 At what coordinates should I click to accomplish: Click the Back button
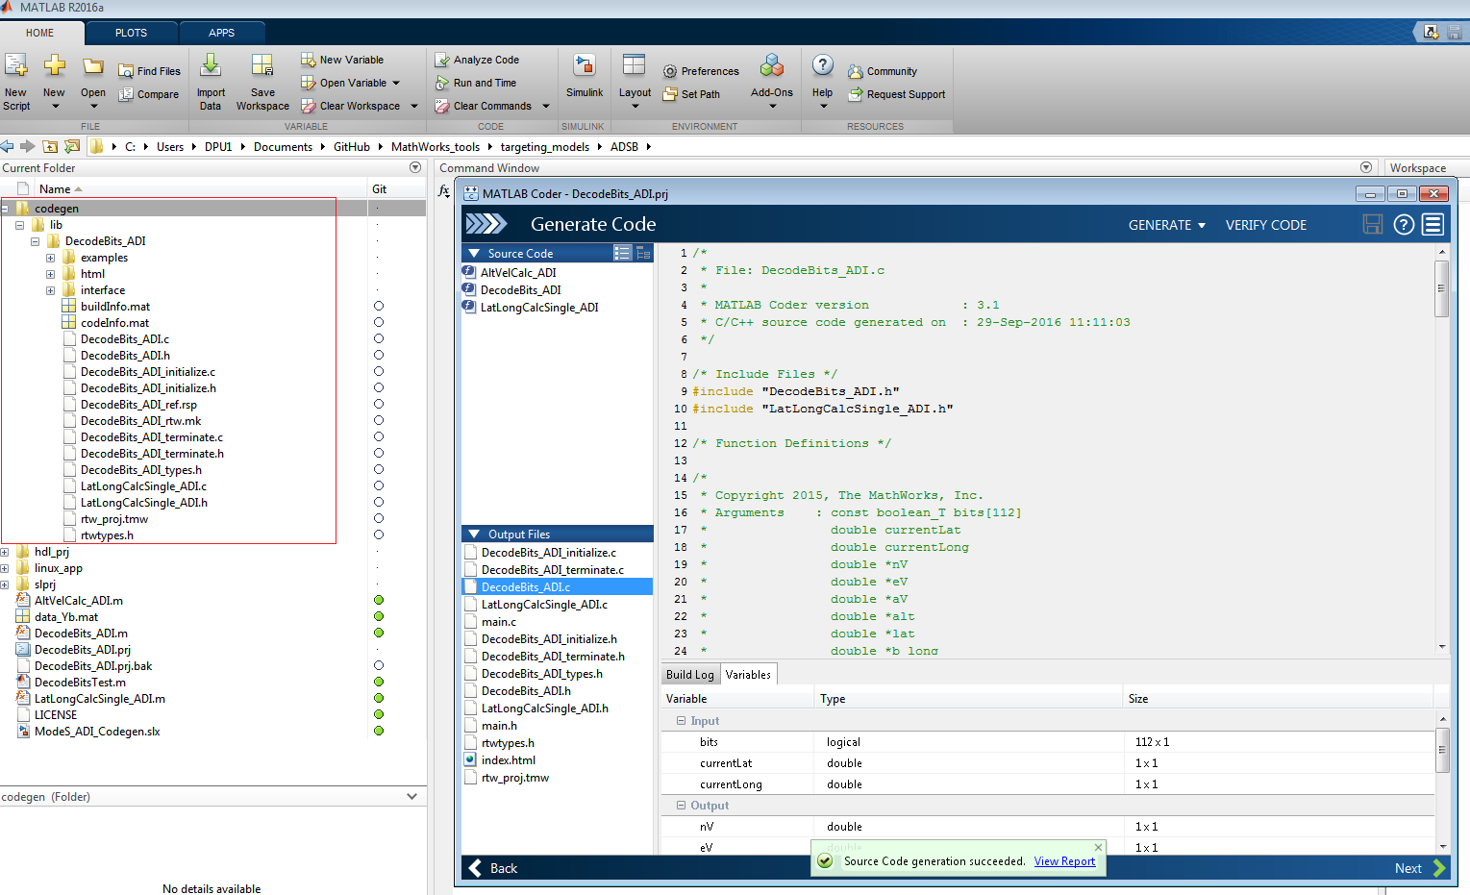[x=493, y=868]
